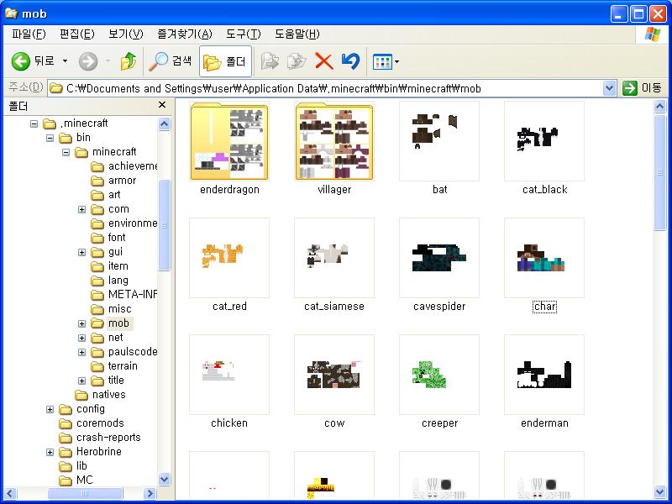The height and width of the screenshot is (504, 672).
Task: Select the font folder in tree
Action: (x=117, y=238)
